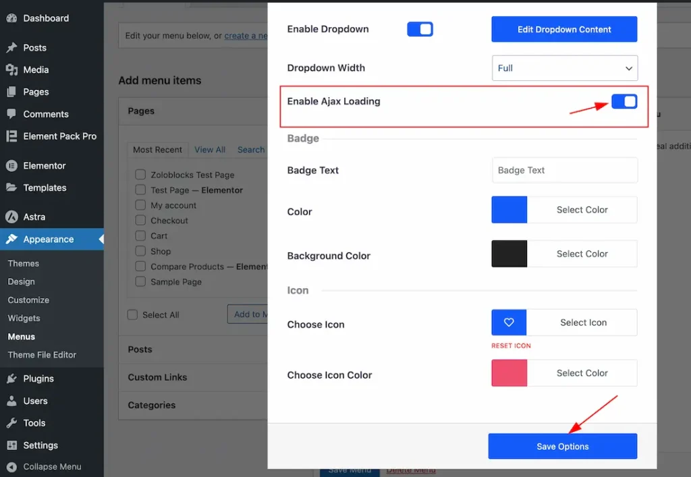Click the Posts pin icon
691x477 pixels.
[x=11, y=48]
